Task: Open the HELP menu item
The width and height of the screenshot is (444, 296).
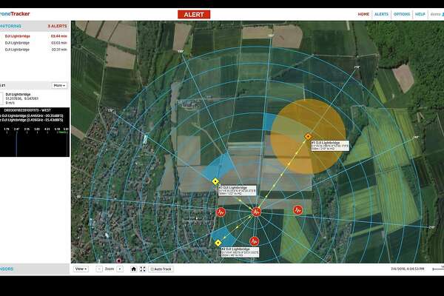Action: (x=420, y=14)
